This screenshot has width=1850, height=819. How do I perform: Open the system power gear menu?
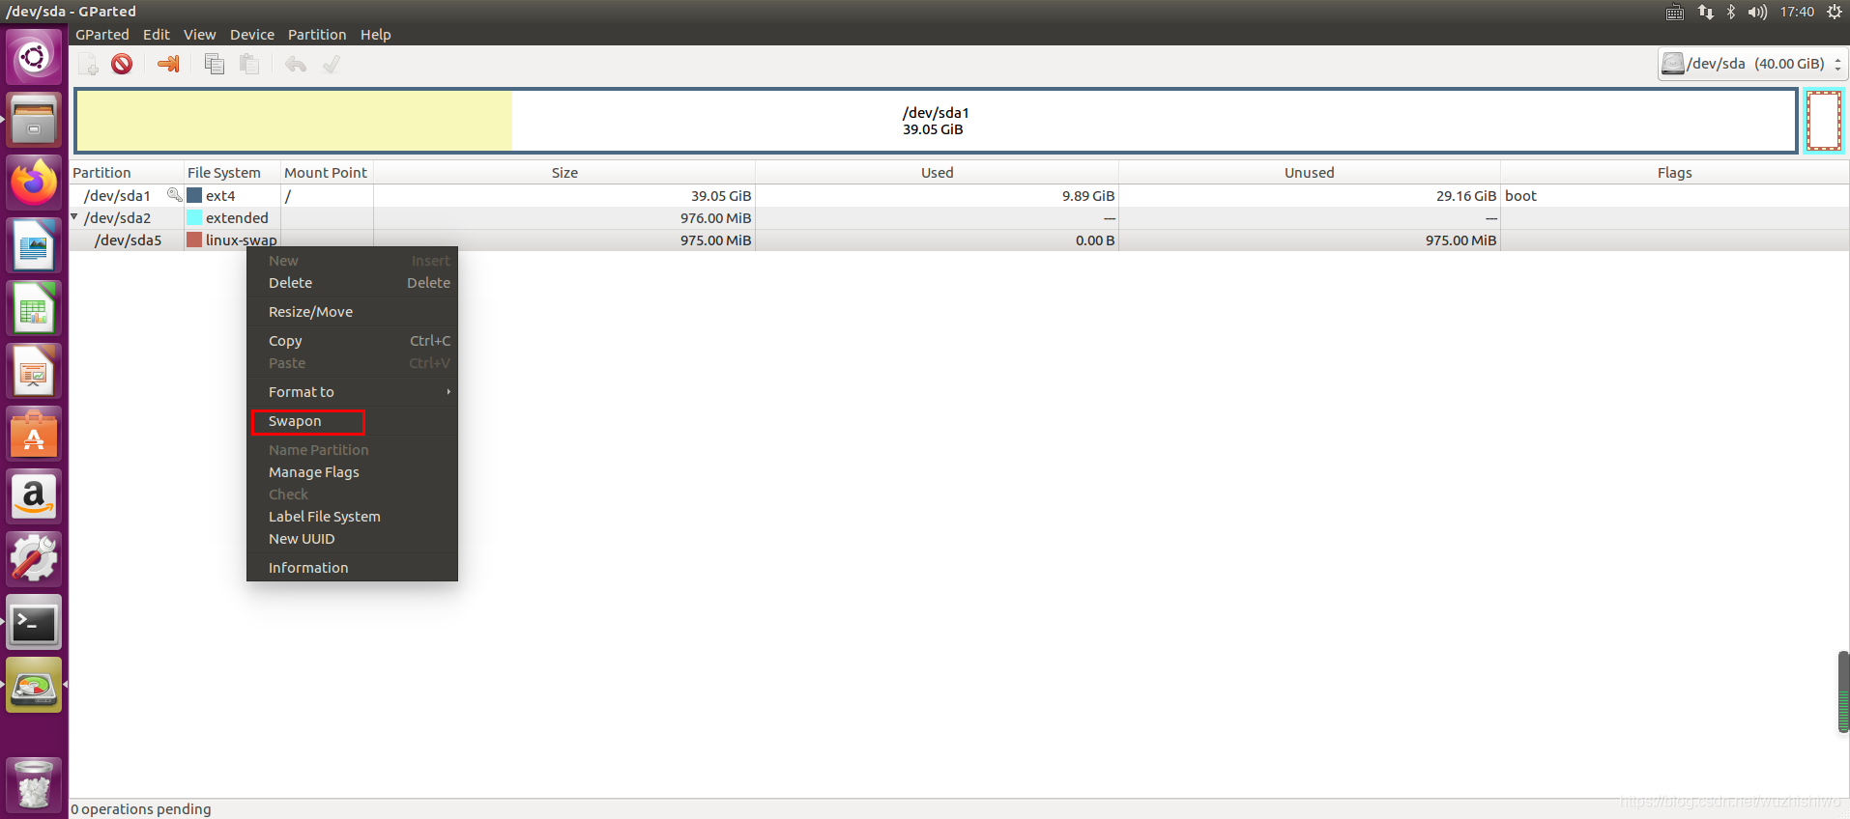[x=1835, y=12]
